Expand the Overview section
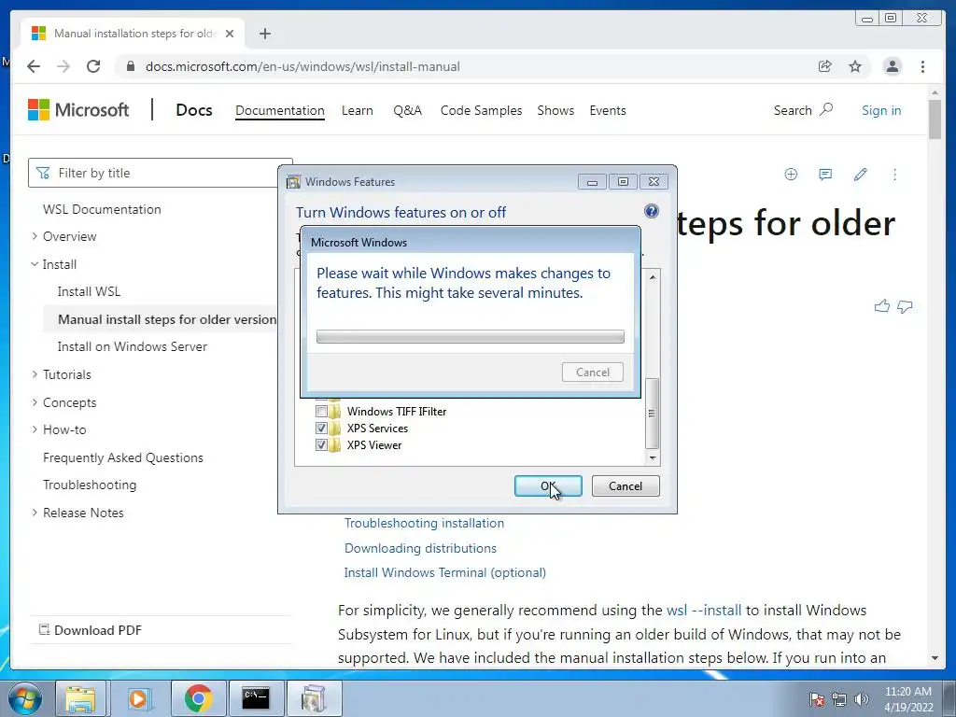This screenshot has height=717, width=956. pyautogui.click(x=35, y=236)
